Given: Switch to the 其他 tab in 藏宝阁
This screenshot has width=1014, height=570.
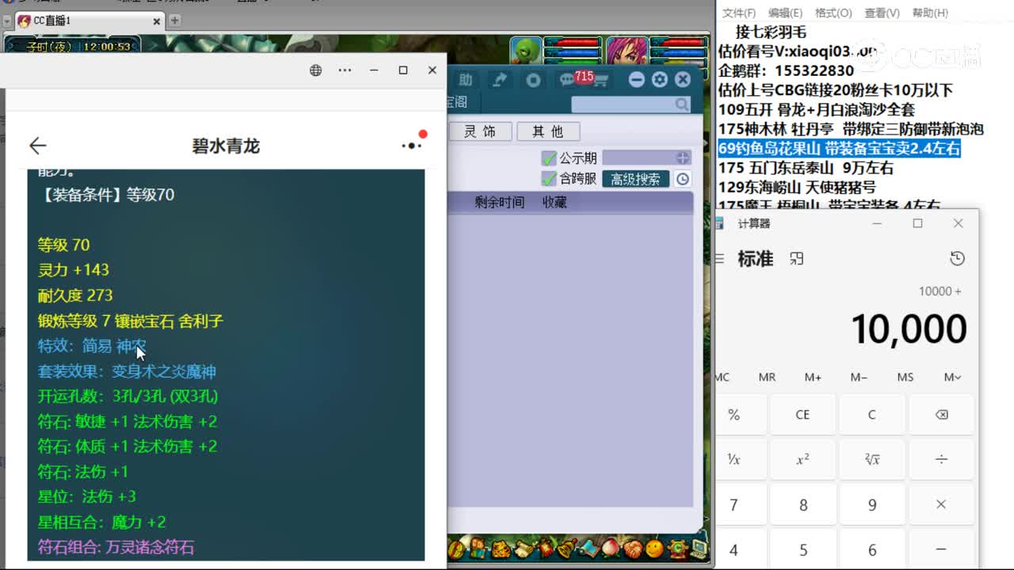Looking at the screenshot, I should (548, 131).
